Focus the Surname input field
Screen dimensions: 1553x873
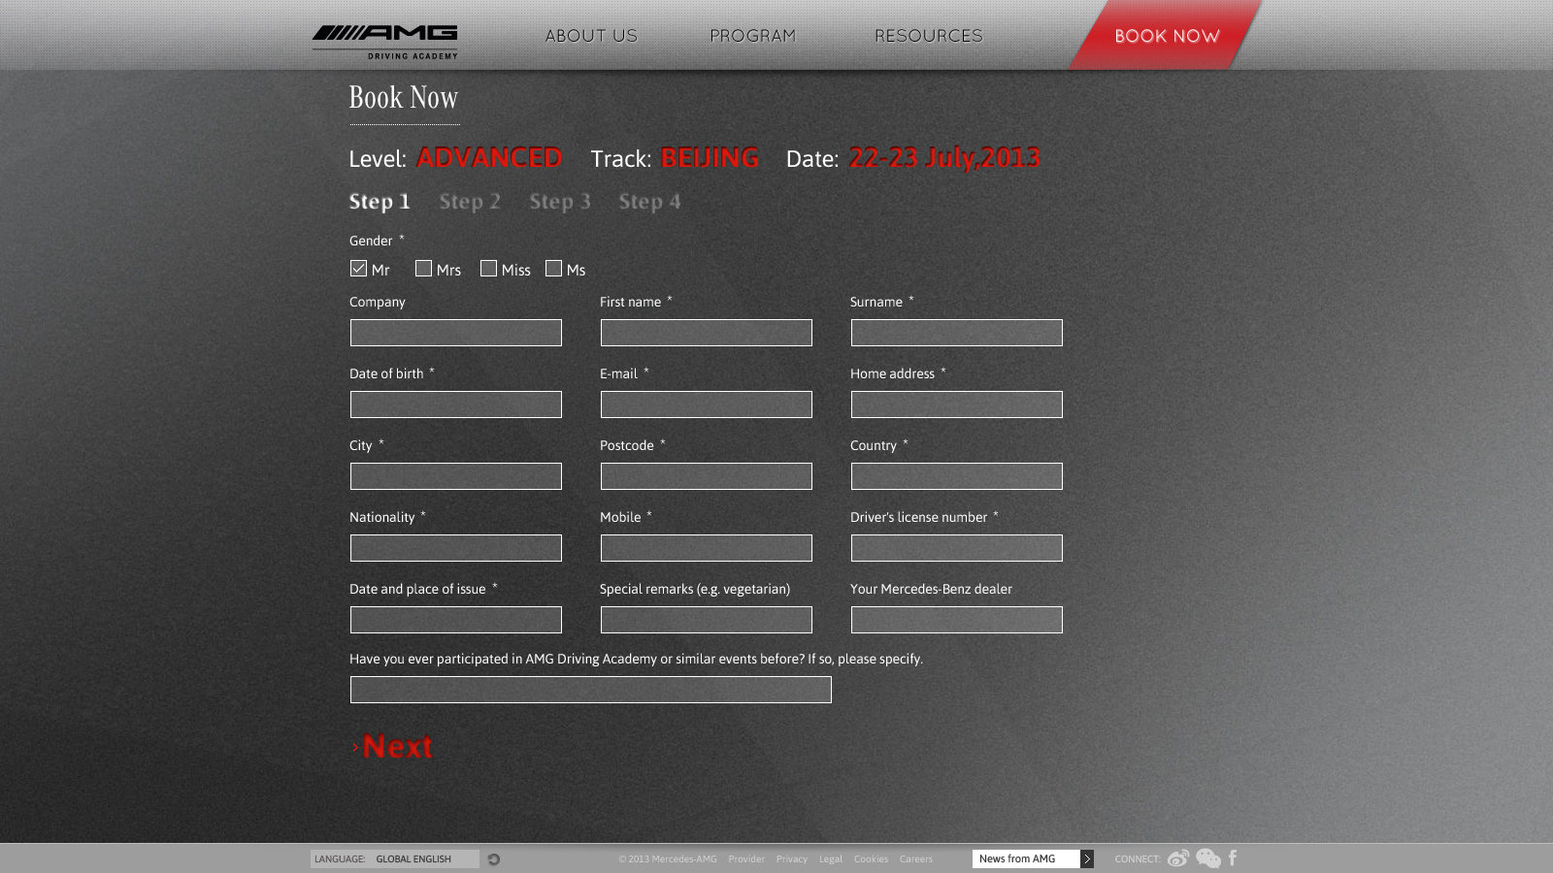(x=956, y=333)
